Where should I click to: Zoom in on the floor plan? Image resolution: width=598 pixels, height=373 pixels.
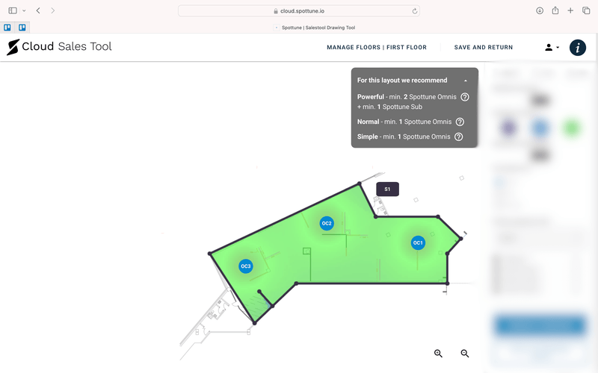coord(438,354)
